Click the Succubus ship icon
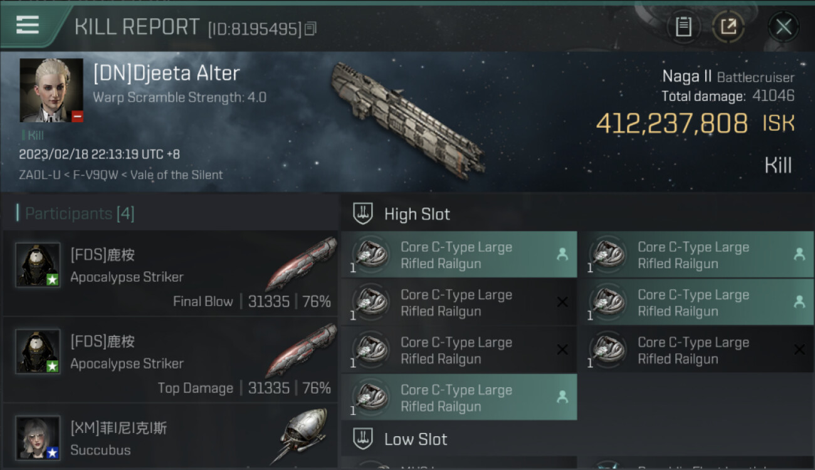This screenshot has height=470, width=815. point(303,436)
